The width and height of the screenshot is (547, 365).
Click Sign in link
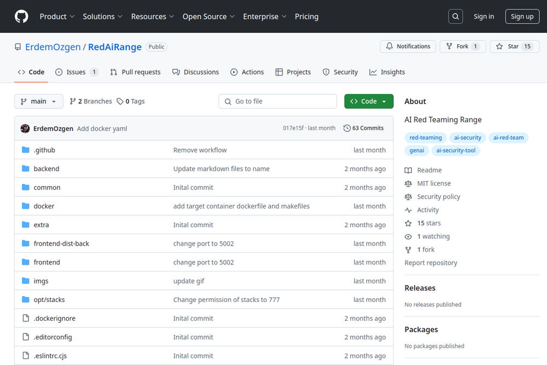(484, 16)
